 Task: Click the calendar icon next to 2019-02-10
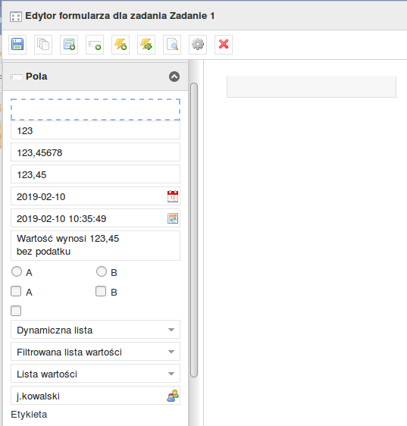tap(173, 196)
